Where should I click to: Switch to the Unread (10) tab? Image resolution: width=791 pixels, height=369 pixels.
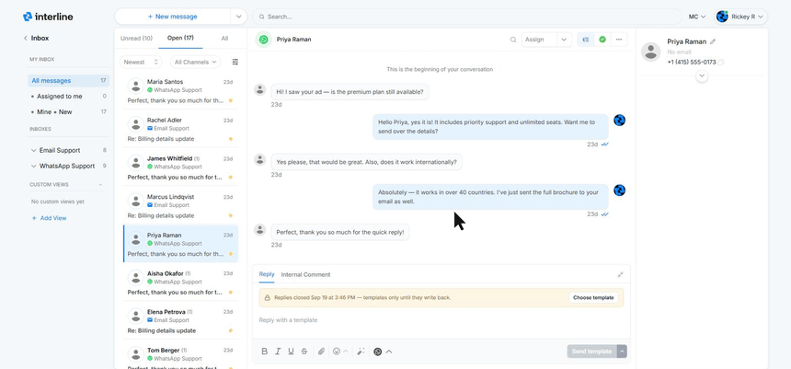[136, 39]
